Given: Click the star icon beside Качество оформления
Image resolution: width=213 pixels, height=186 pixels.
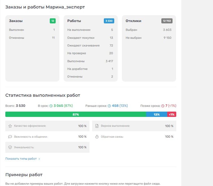Looking at the screenshot, I should 10,126.
